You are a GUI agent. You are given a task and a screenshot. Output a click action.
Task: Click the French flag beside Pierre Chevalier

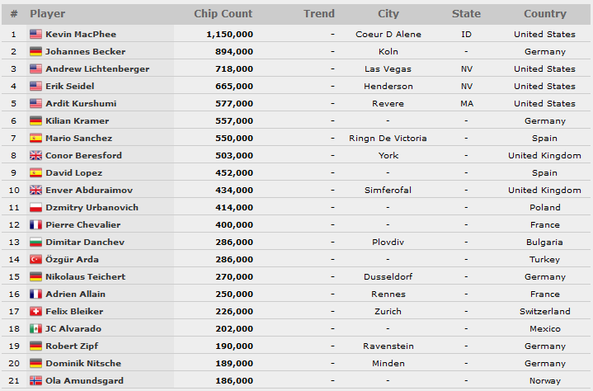point(36,225)
